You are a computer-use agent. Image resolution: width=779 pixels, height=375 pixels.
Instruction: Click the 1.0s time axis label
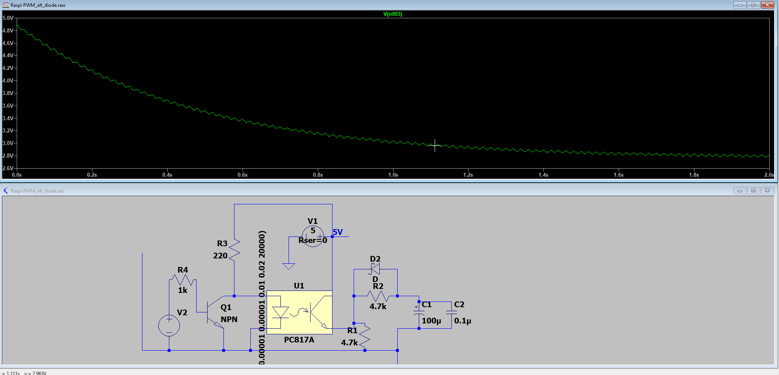[x=393, y=175]
